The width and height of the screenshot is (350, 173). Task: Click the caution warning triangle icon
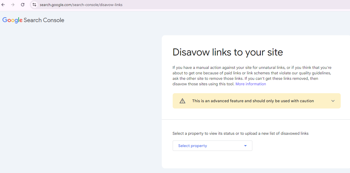183,101
